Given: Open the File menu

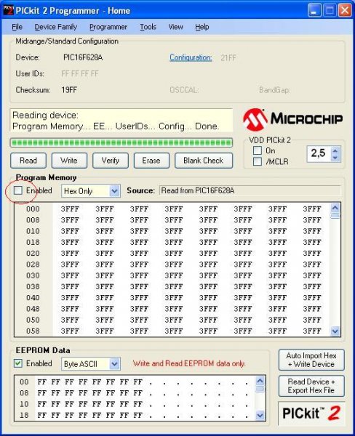Looking at the screenshot, I should pyautogui.click(x=17, y=27).
